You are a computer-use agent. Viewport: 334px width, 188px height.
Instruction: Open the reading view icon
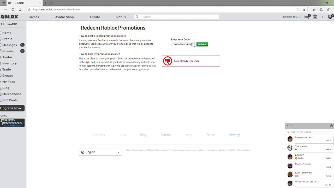[x=298, y=9]
